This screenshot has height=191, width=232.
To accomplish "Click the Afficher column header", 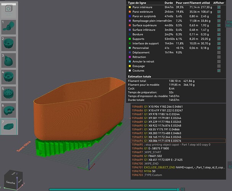I will coord(219,3).
